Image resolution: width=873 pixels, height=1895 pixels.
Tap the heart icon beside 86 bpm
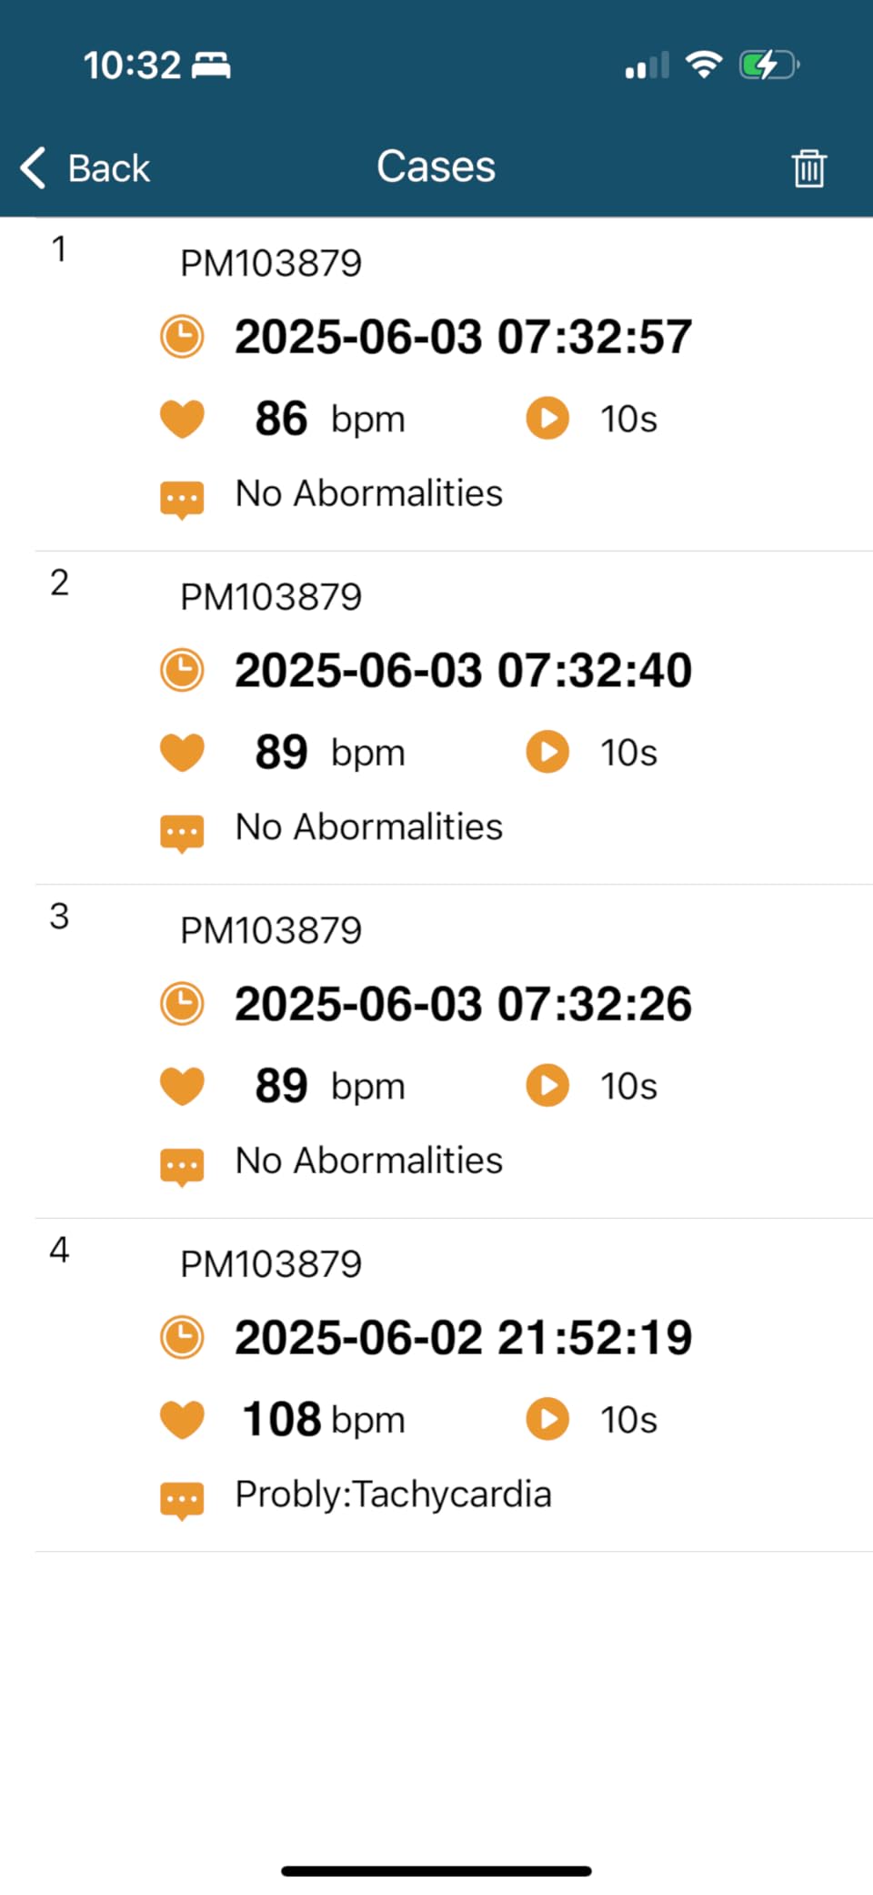[182, 419]
